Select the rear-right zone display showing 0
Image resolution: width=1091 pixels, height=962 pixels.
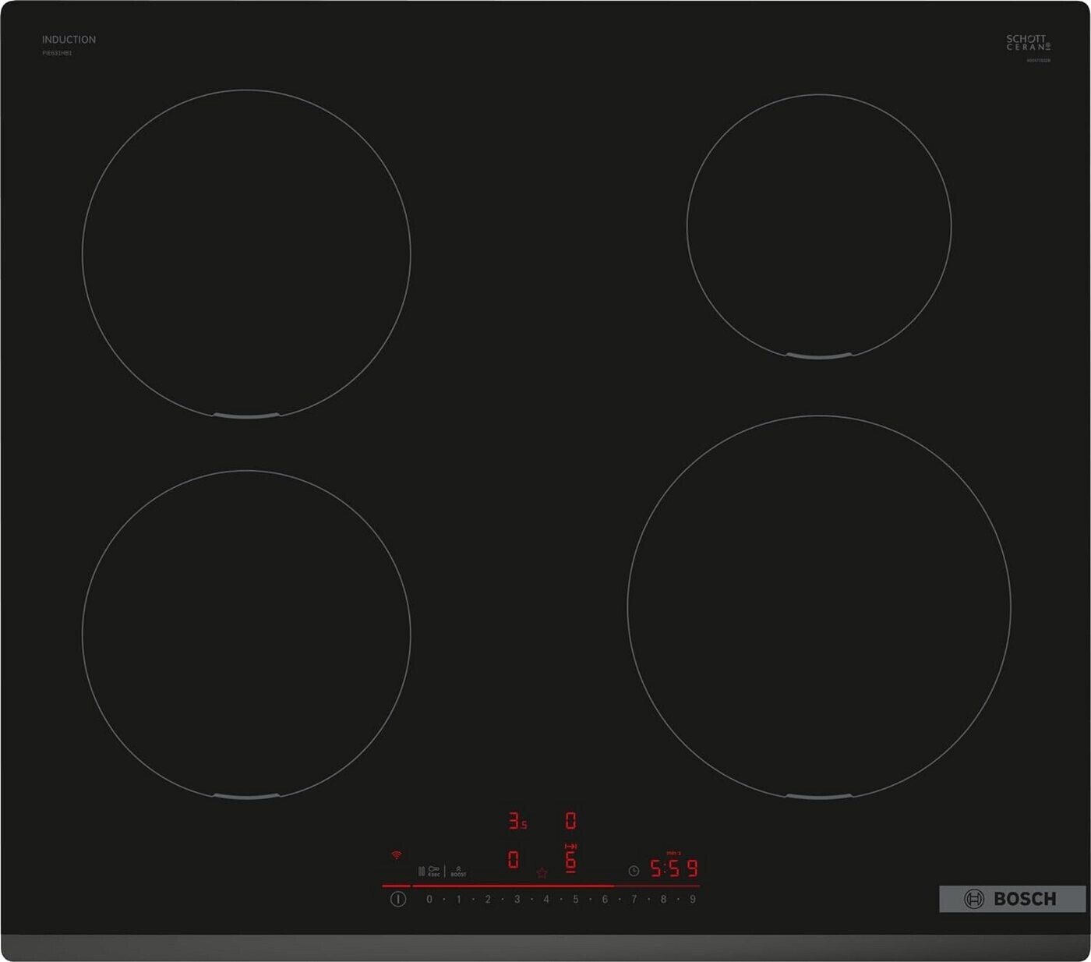coord(570,821)
